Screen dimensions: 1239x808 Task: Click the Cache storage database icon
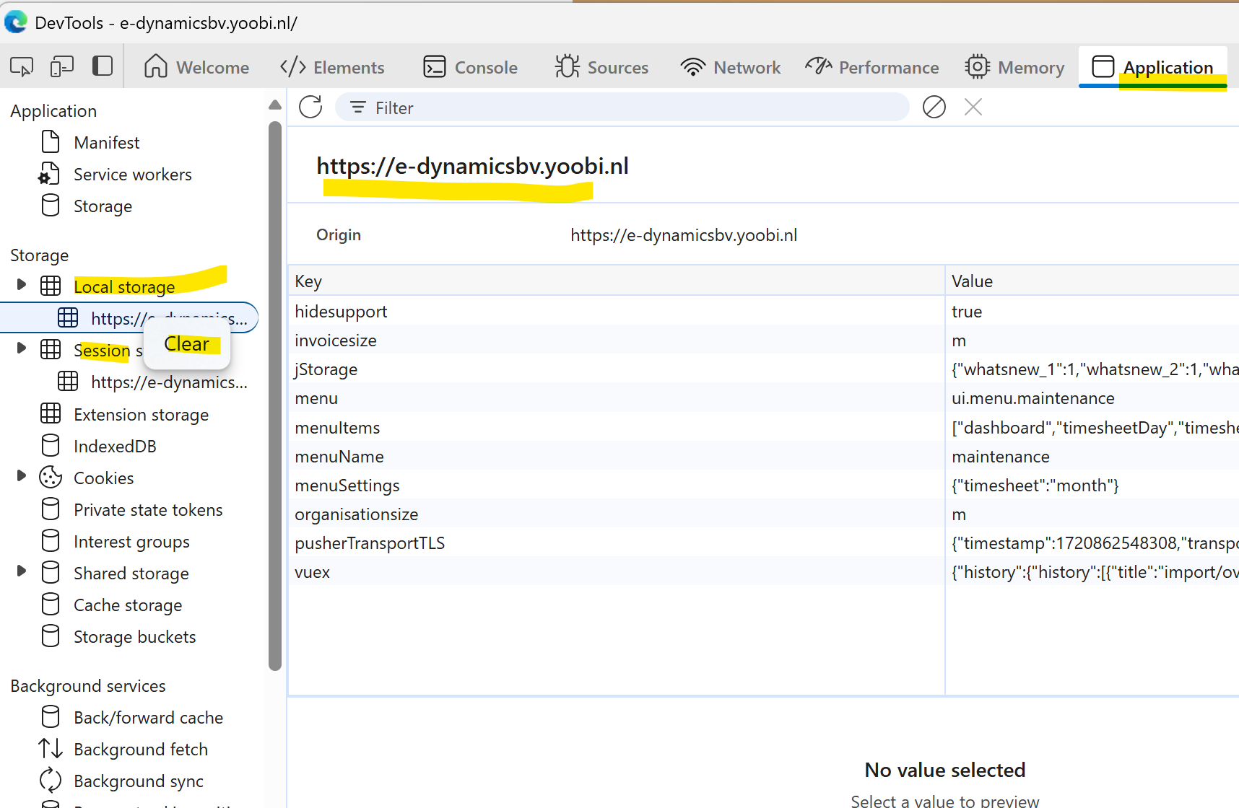tap(51, 604)
